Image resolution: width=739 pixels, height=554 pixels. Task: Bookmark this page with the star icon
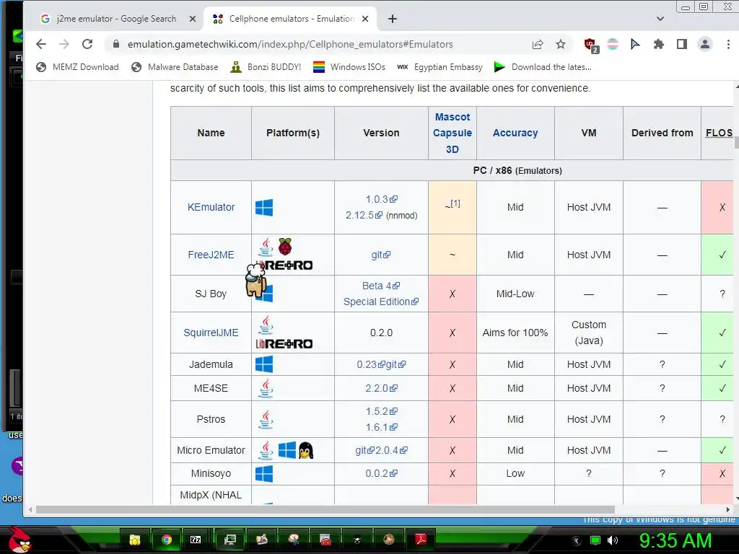pyautogui.click(x=560, y=44)
